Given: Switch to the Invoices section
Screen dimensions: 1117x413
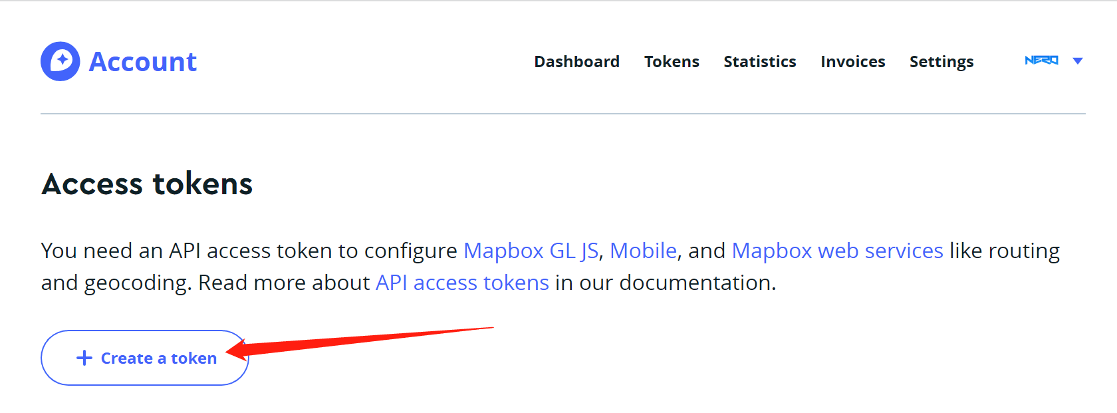Looking at the screenshot, I should tap(852, 62).
